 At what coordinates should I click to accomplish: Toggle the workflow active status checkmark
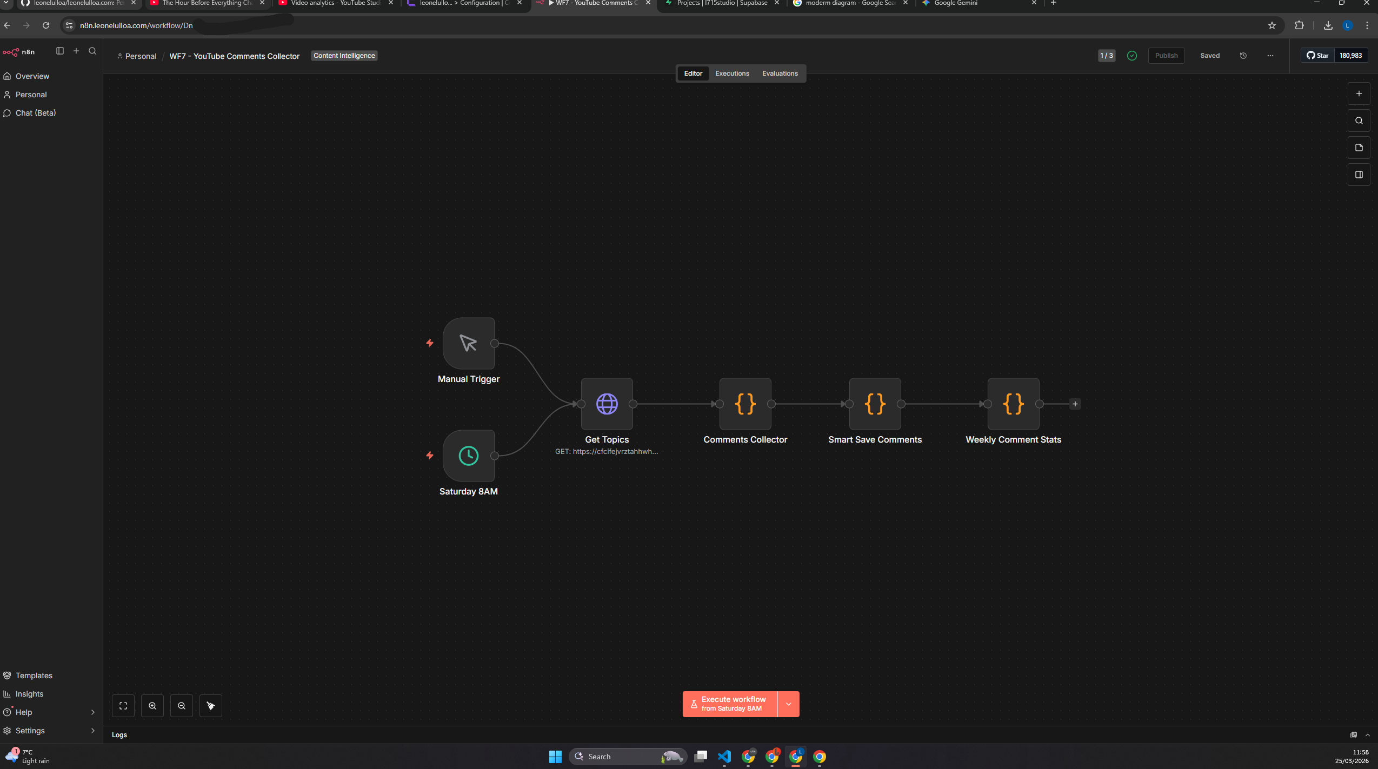tap(1131, 55)
